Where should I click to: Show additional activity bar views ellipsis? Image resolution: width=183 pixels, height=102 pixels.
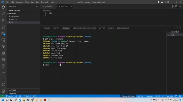pyautogui.click(x=3, y=73)
